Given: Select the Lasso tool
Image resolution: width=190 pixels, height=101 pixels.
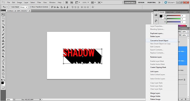Looking at the screenshot, I should coord(3,21).
